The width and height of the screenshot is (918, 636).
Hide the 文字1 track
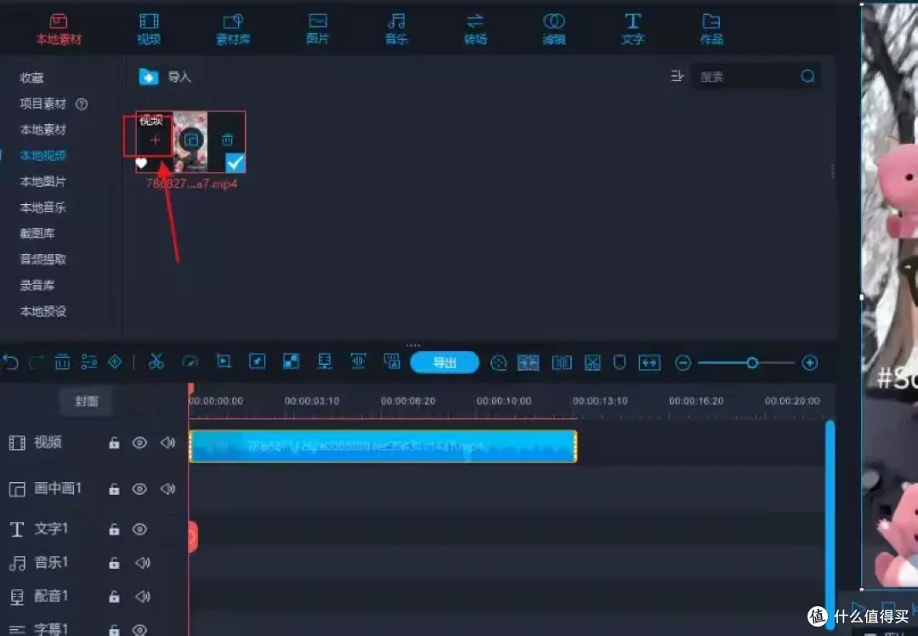139,530
